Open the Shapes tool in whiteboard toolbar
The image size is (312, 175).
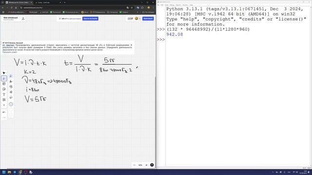[4, 100]
